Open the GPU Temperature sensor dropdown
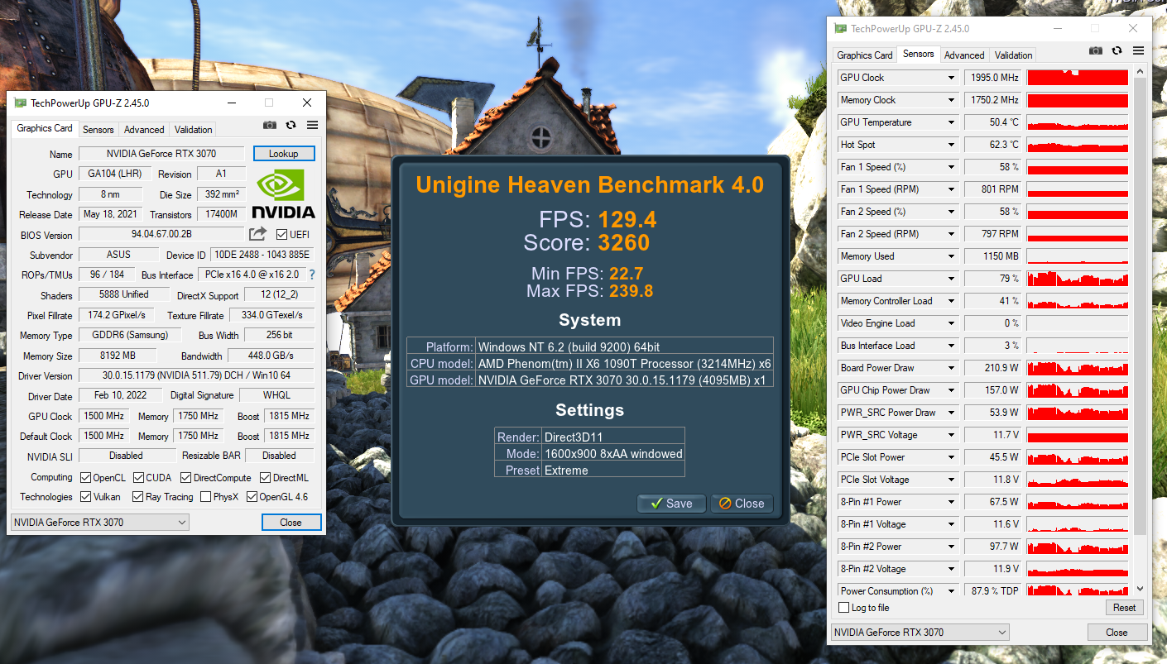This screenshot has height=664, width=1167. 951,122
